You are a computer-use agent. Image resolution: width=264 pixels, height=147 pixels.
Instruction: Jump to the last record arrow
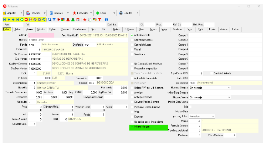[x=17, y=20]
